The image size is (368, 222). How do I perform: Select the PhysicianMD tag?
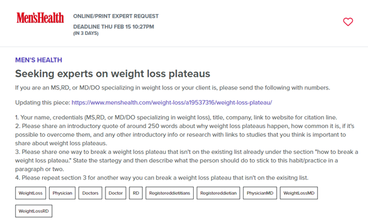click(x=260, y=193)
